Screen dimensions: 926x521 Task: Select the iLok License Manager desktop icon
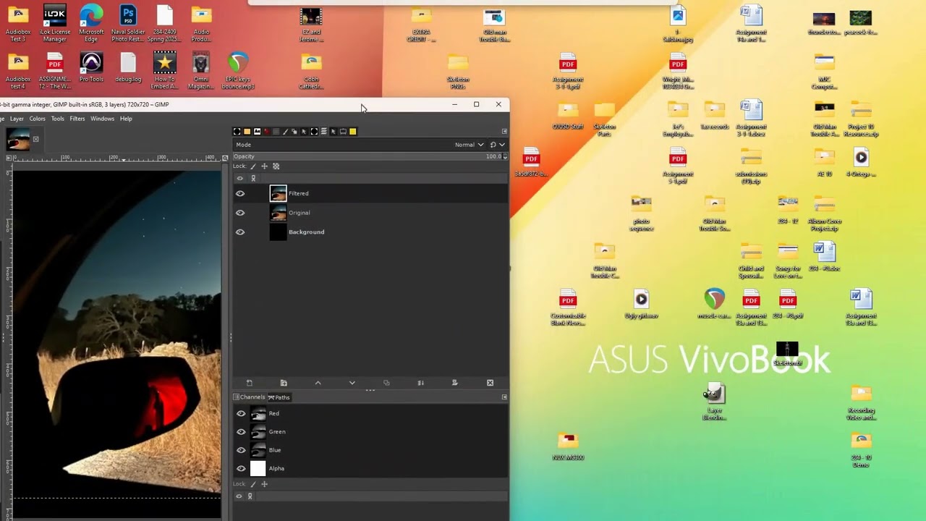point(55,23)
